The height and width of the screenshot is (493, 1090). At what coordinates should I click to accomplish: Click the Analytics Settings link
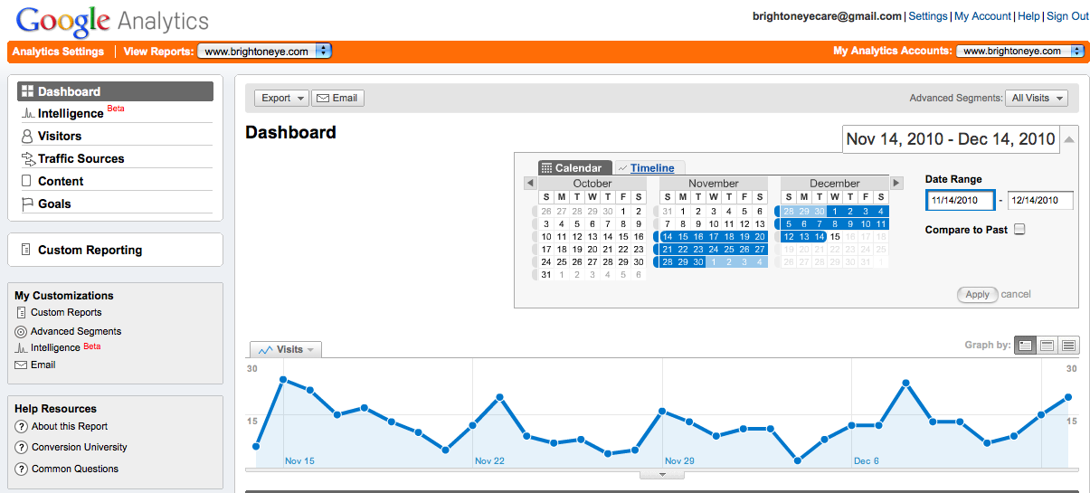(x=58, y=52)
